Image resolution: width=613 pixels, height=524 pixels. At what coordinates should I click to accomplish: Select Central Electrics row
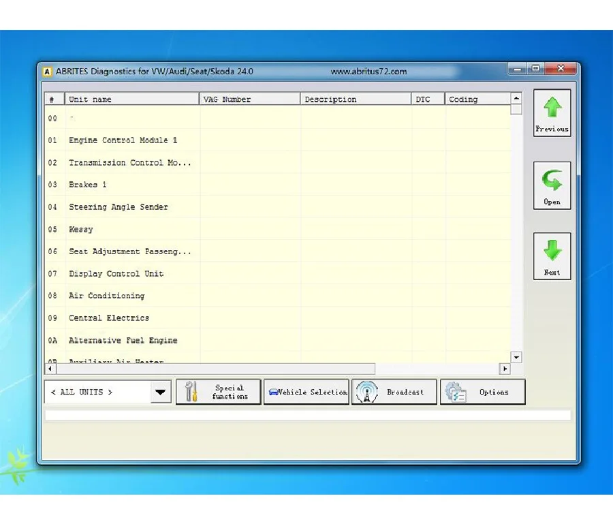pos(278,318)
